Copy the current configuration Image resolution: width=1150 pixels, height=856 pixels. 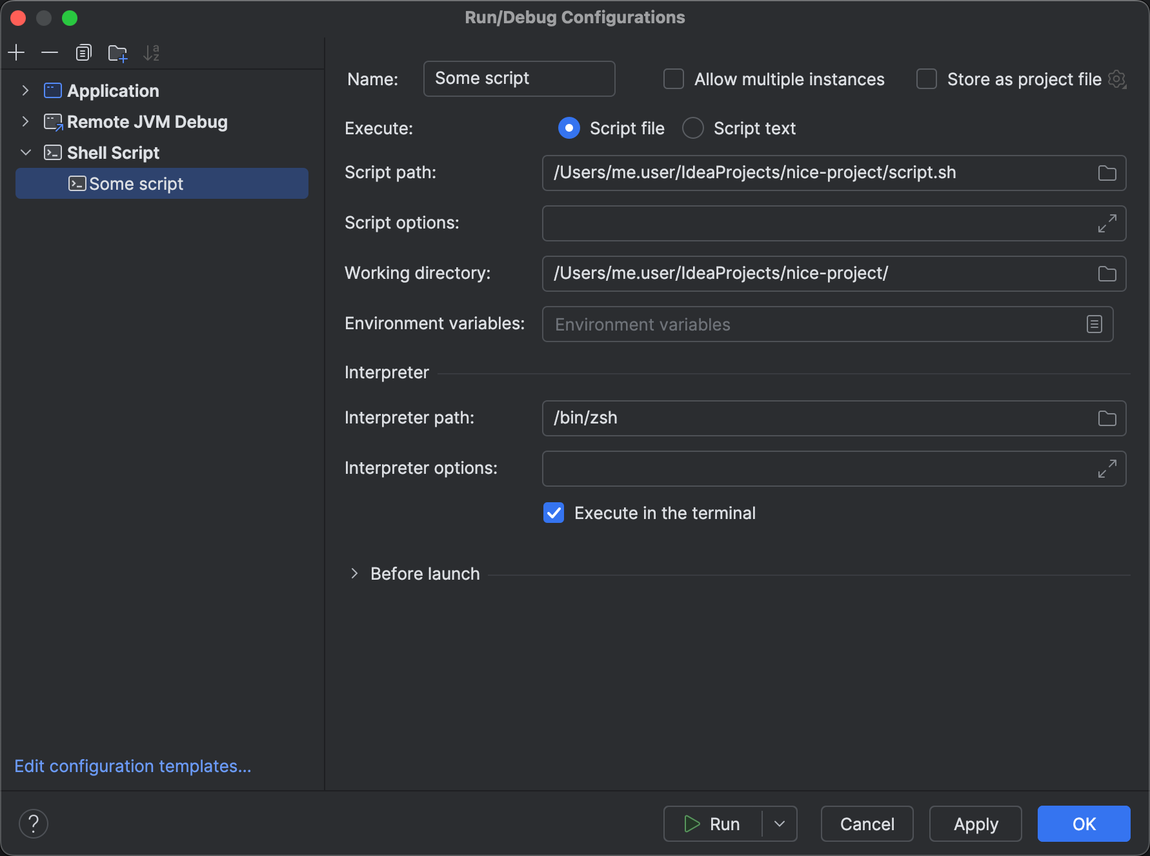tap(83, 52)
